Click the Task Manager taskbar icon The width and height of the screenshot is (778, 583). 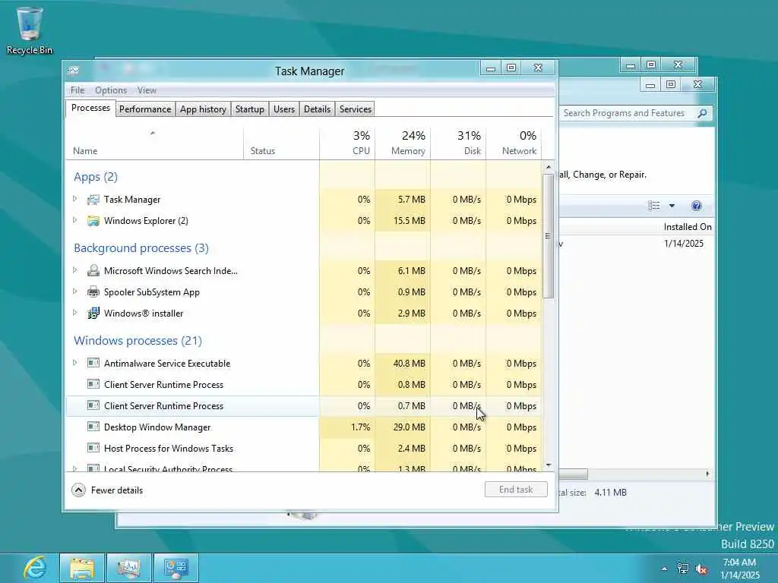tap(129, 568)
